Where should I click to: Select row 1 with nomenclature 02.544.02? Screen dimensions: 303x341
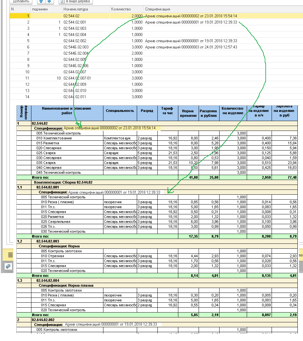tap(71, 16)
